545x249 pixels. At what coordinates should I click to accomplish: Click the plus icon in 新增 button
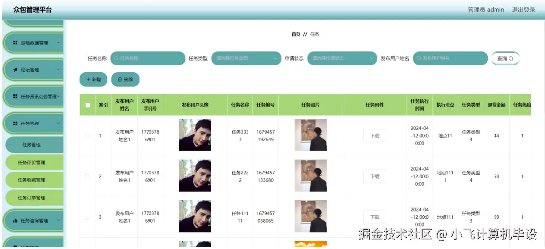88,80
